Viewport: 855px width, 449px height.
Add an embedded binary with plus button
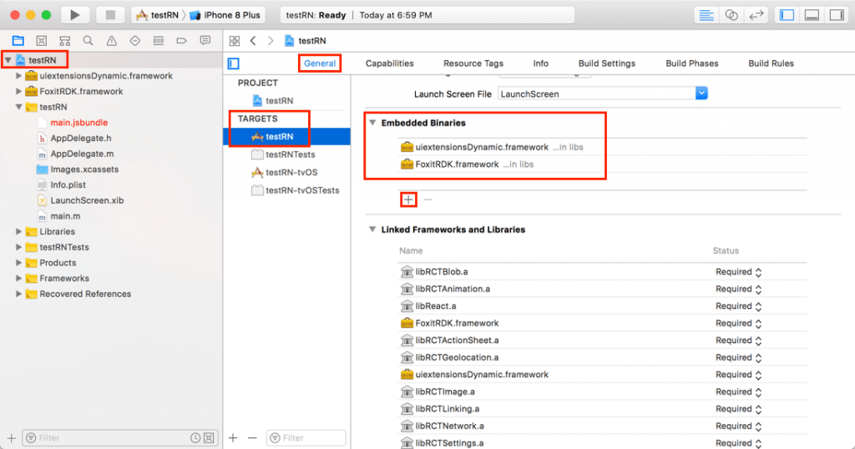[x=408, y=199]
